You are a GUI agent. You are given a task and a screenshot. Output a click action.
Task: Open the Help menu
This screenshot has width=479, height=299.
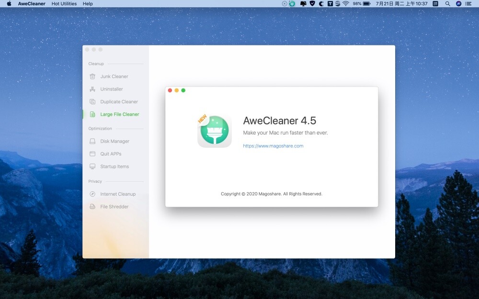88,4
